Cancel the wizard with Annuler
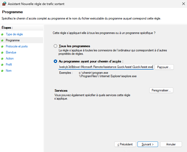187x152 pixels. tap(171, 144)
